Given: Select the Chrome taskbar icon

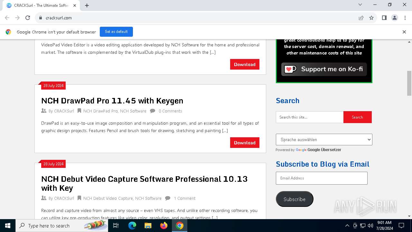Looking at the screenshot, I should coord(180,226).
